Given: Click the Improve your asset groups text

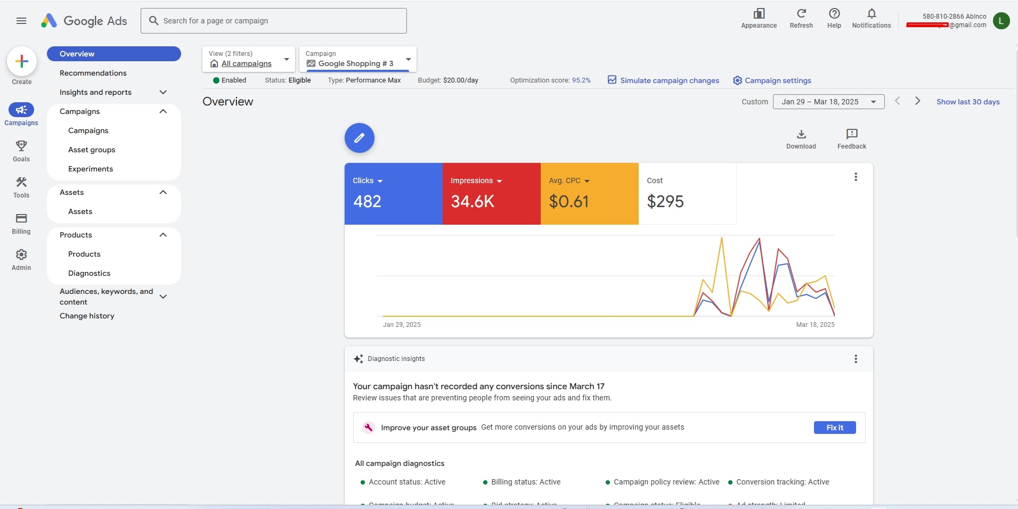Looking at the screenshot, I should (429, 428).
